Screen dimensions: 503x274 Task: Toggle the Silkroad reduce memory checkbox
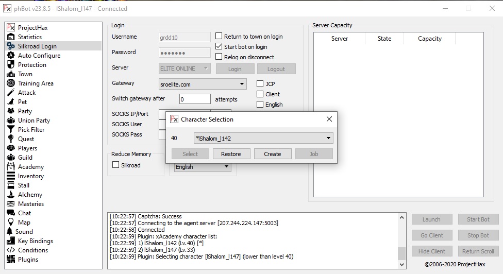coord(116,165)
